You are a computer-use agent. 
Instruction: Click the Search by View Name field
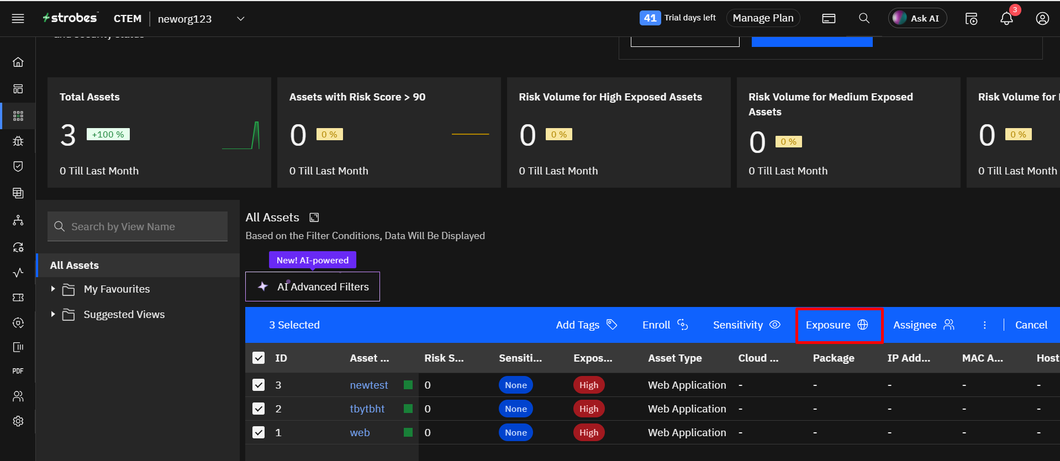coord(138,227)
